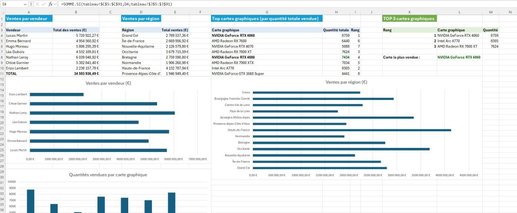Click the 'Carte la plus vendue :' label cell
The width and height of the screenshot is (517, 213).
click(409, 57)
